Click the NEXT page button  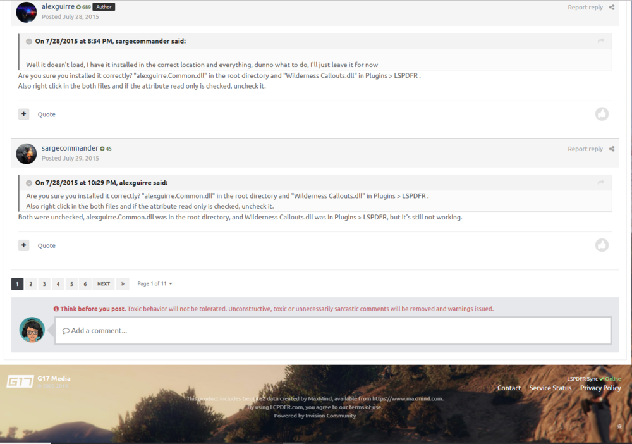[104, 284]
